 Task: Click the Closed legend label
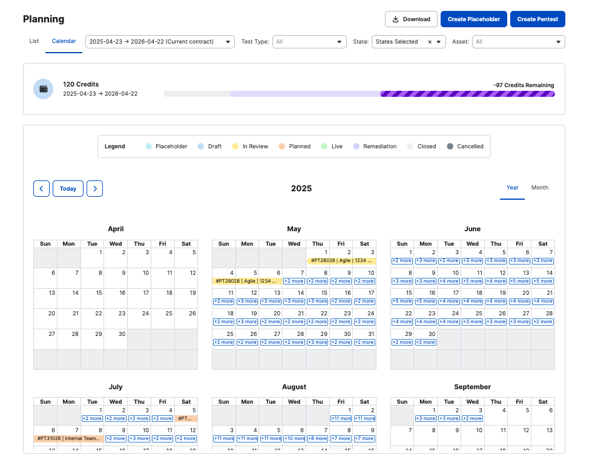427,146
